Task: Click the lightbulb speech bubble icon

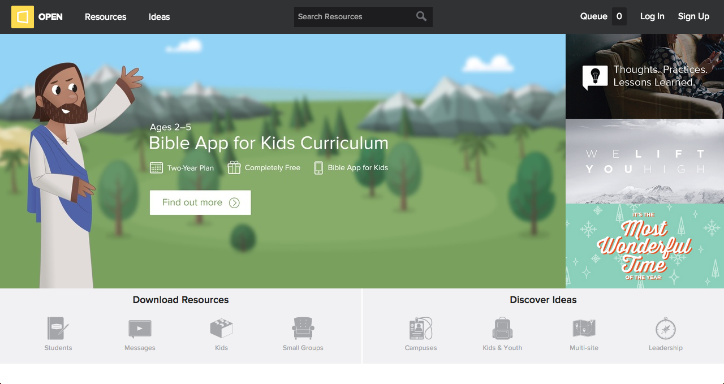Action: coord(595,77)
